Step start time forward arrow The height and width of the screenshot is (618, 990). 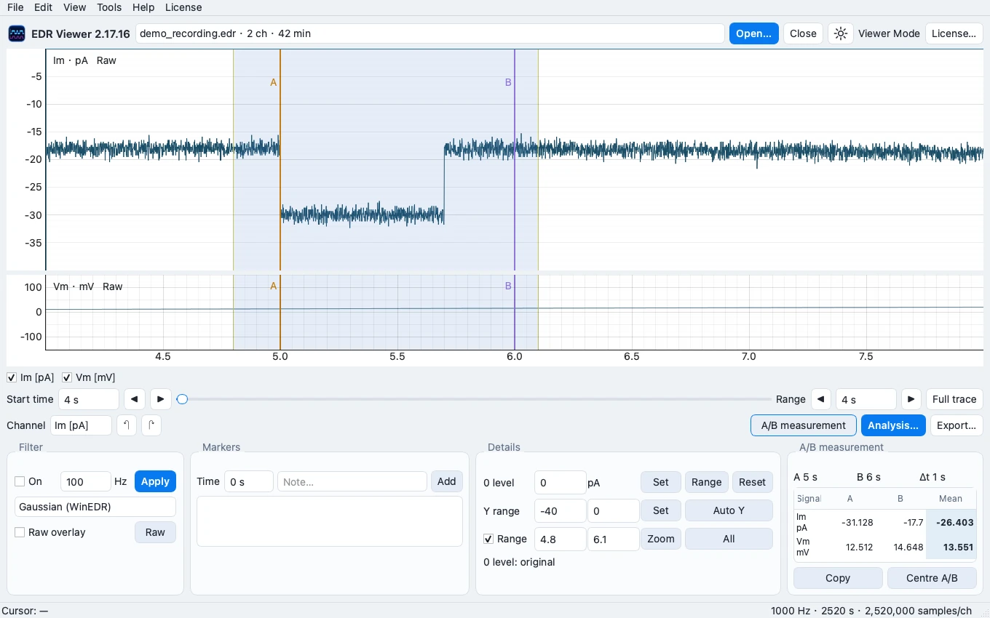[161, 399]
